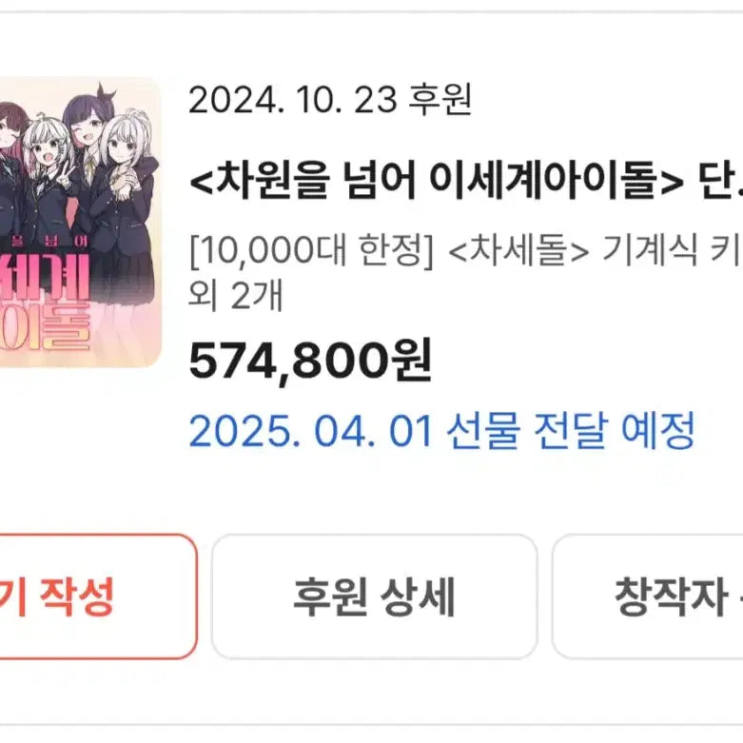Click the blue 선물 전달 예정 status text
This screenshot has height=743, width=743.
(571, 430)
